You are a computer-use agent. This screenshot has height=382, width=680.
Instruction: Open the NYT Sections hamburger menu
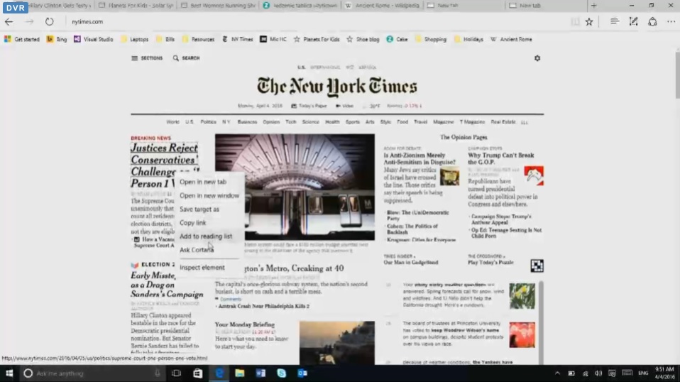(147, 58)
